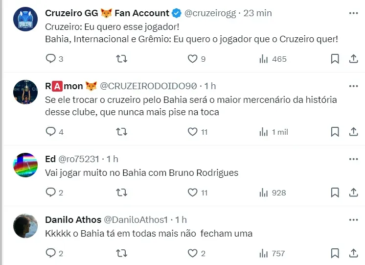Viewport: 365px width, 265px height.
Task: Open Danilo Athos profile name link
Action: coord(73,219)
